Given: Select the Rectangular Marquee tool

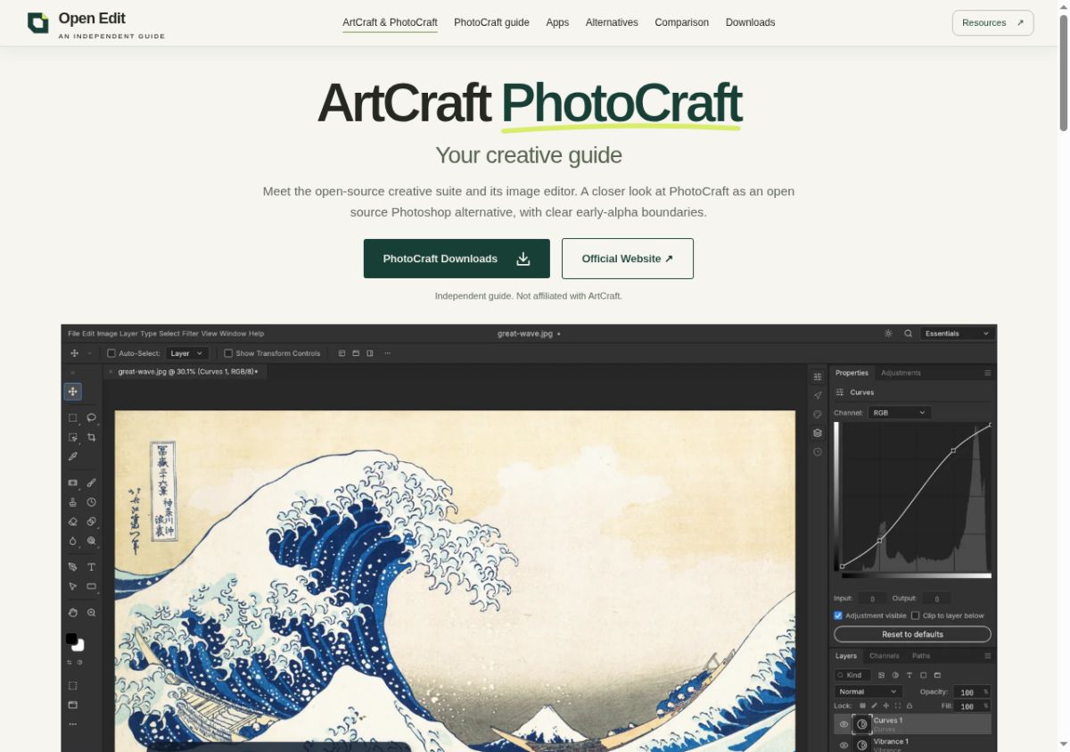Looking at the screenshot, I should click(73, 417).
